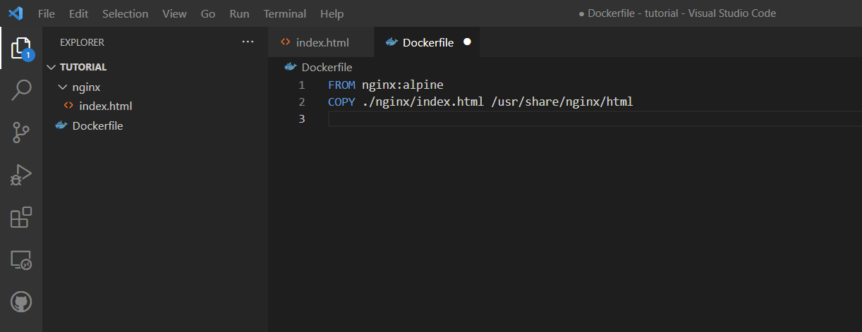This screenshot has width=862, height=332.
Task: Open the Run and Debug view
Action: (21, 175)
